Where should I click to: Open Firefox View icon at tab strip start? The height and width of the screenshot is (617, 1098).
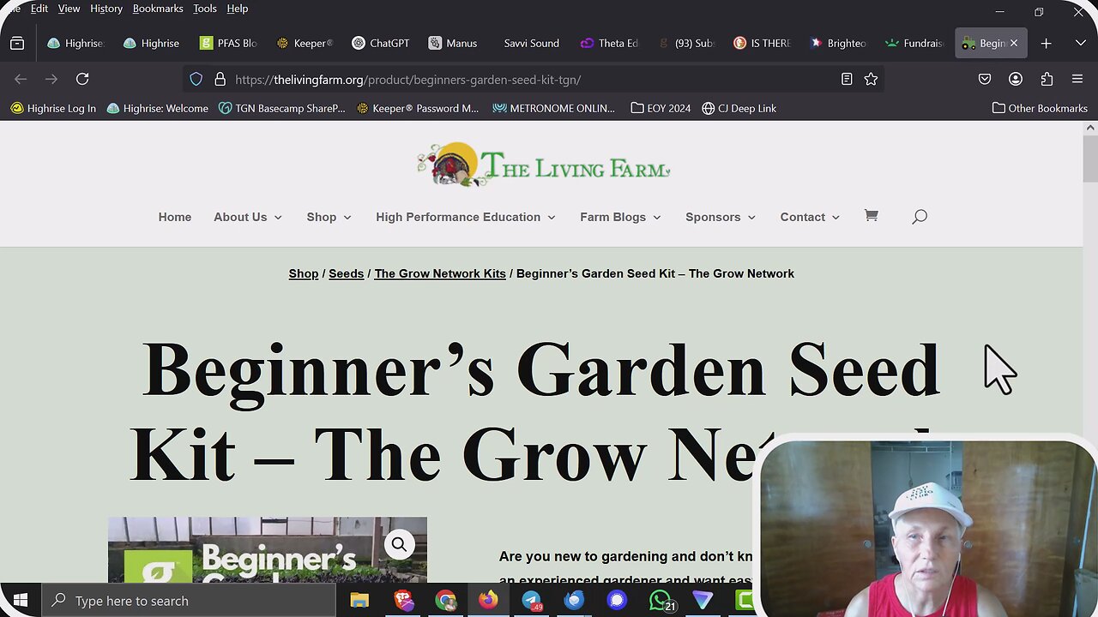17,43
